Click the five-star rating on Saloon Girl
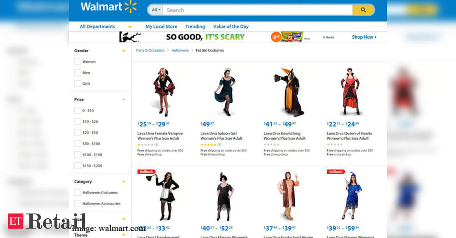This screenshot has width=456, height=238. (209, 145)
